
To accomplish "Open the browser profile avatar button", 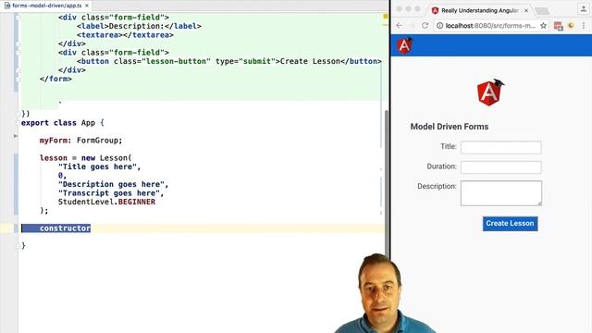I will point(584,9).
